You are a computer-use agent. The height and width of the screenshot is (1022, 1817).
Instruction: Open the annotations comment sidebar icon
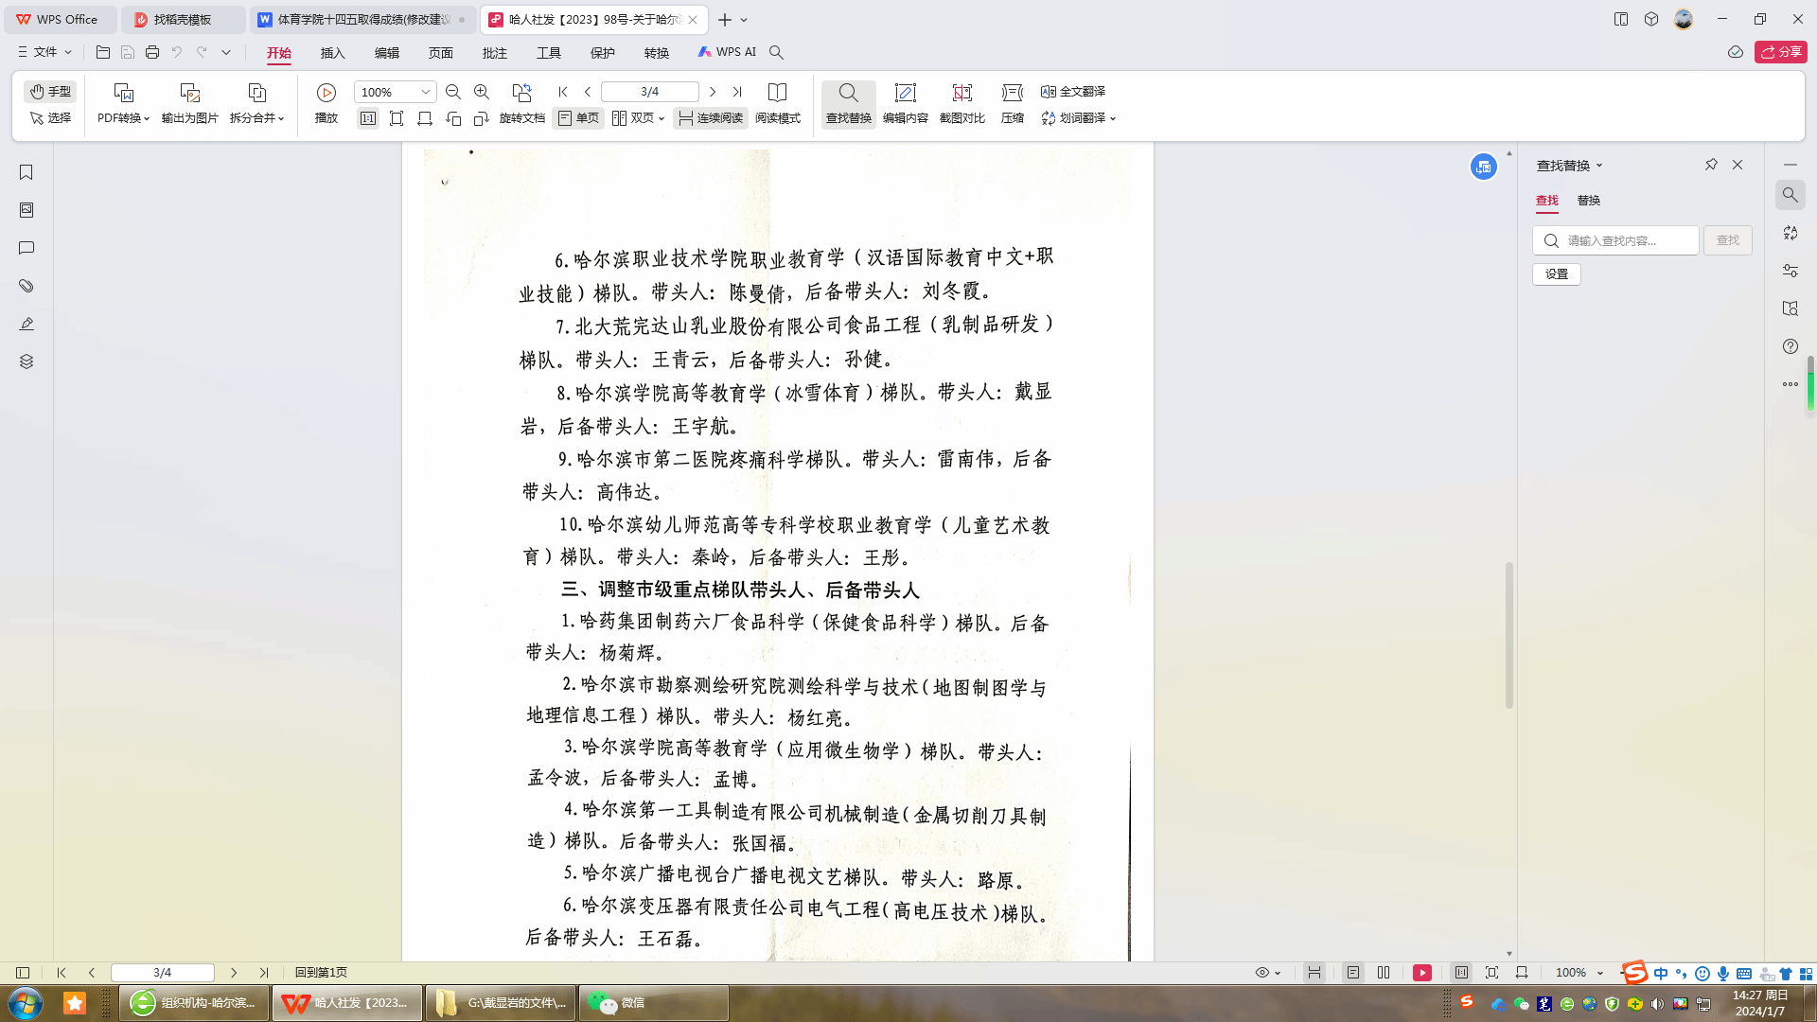26,248
